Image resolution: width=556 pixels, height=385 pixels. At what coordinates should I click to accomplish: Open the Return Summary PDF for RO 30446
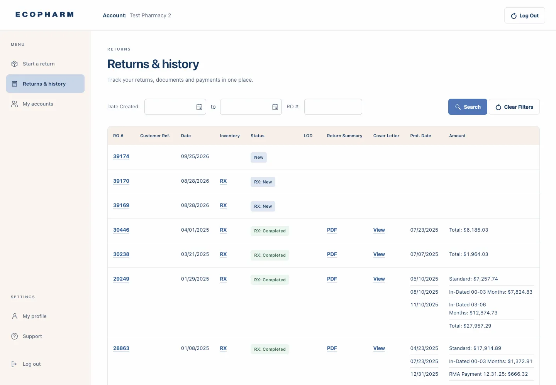tap(332, 230)
